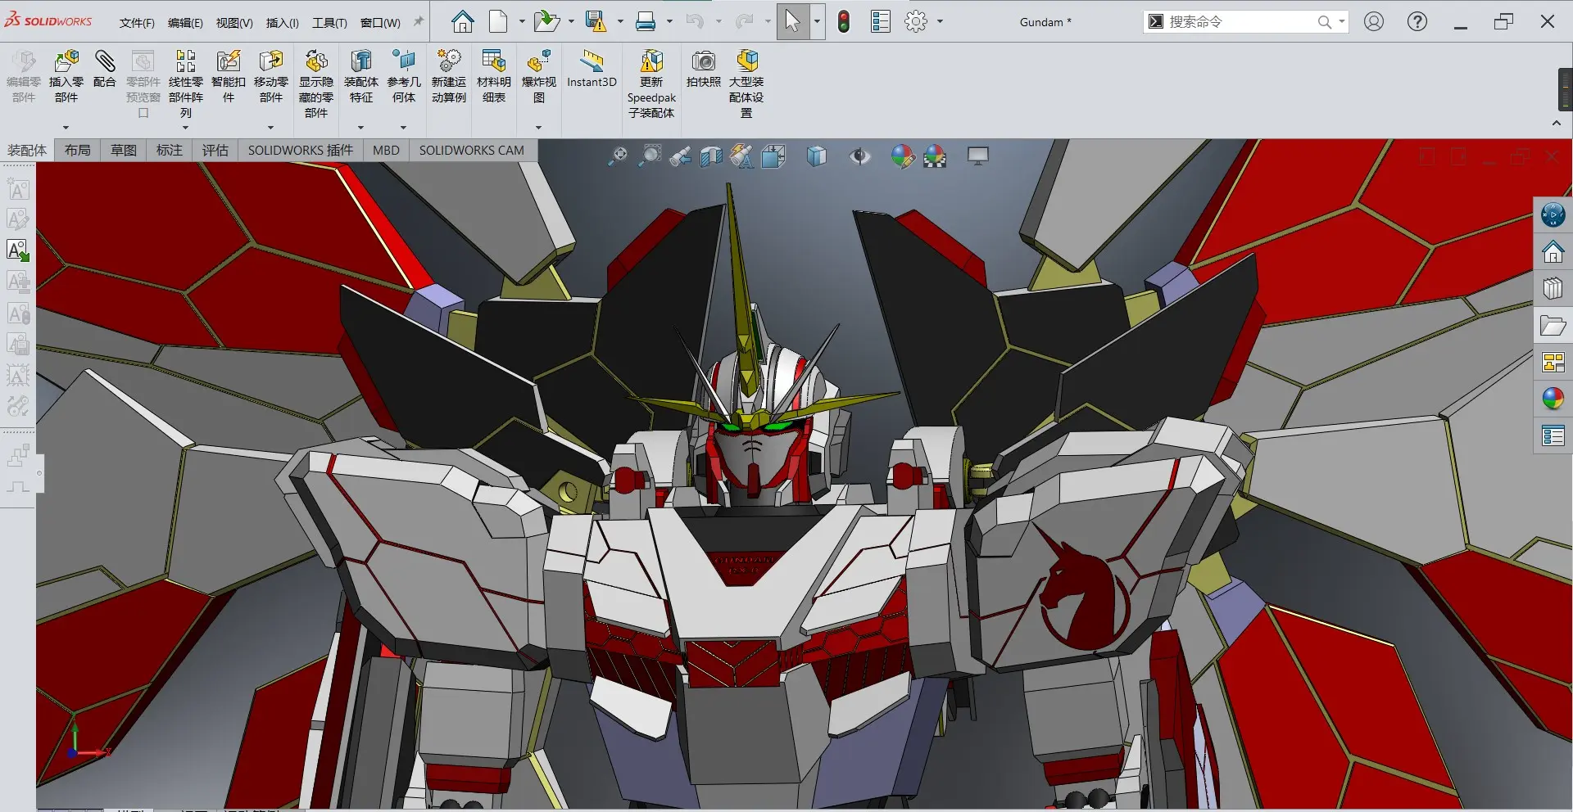This screenshot has height=812, width=1573.
Task: Switch to the MBD tab
Action: click(x=386, y=151)
